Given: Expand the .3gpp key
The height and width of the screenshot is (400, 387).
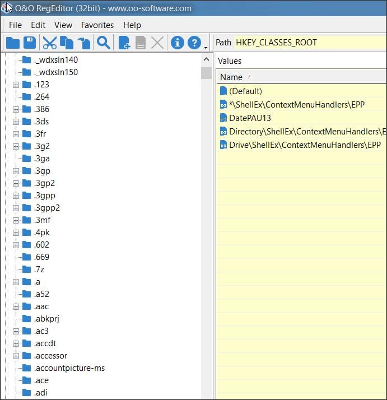Looking at the screenshot, I should click(16, 196).
